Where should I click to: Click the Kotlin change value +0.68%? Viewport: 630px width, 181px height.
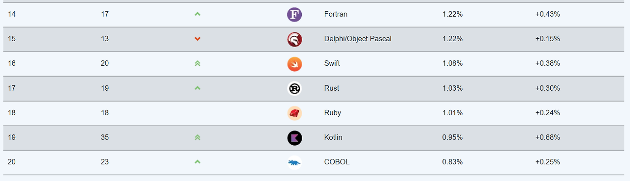coord(547,137)
